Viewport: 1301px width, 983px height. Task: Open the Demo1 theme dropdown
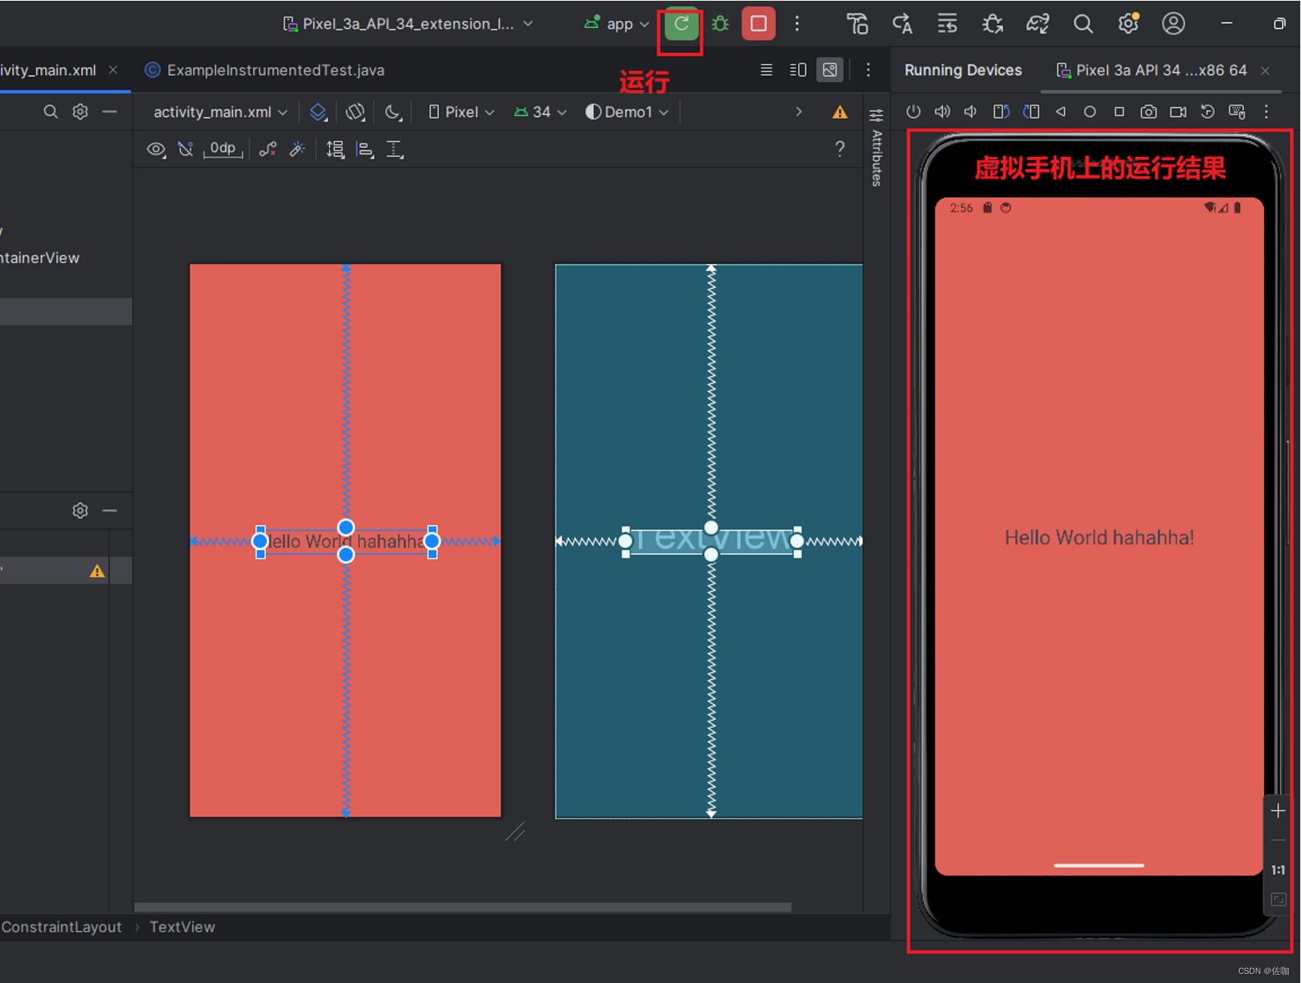coord(627,112)
